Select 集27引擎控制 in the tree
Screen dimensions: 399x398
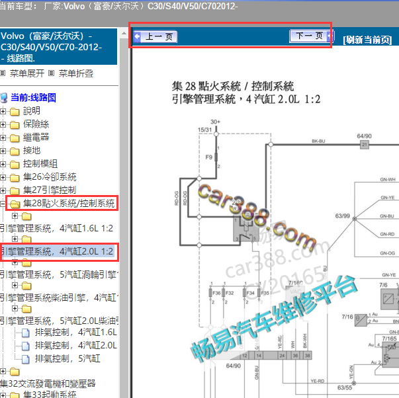(50, 190)
